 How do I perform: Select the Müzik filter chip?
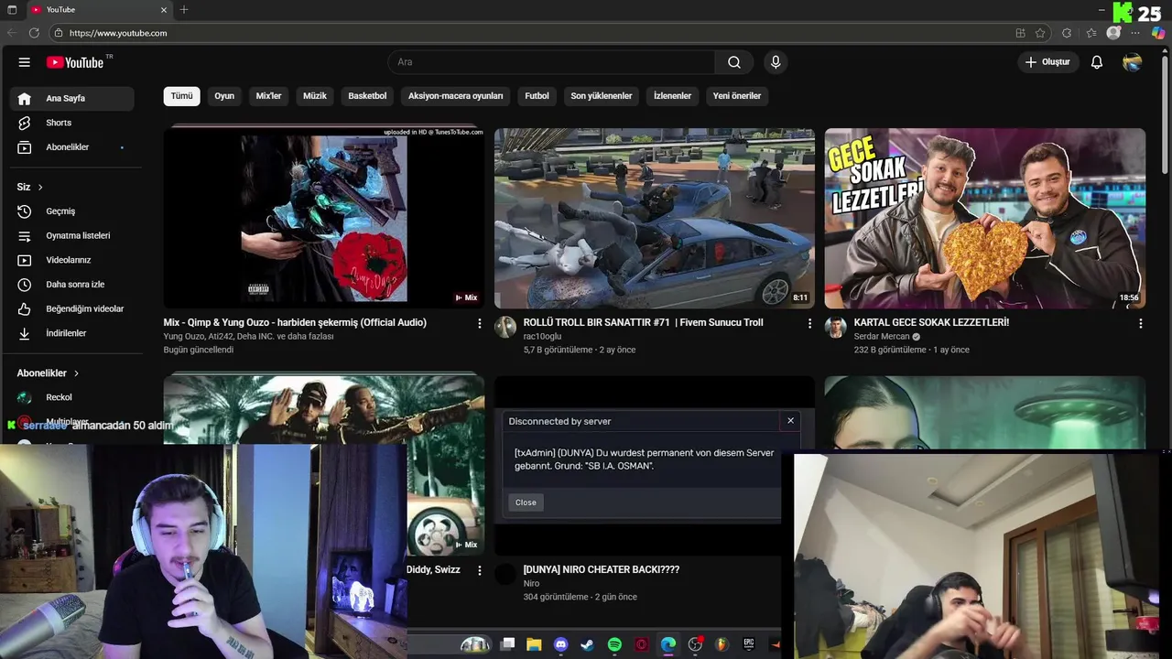click(x=315, y=96)
